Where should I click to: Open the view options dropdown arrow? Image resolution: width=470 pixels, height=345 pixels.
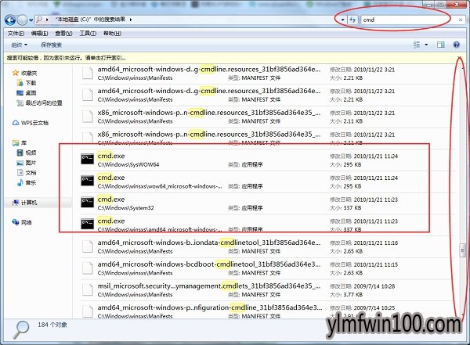coord(426,45)
